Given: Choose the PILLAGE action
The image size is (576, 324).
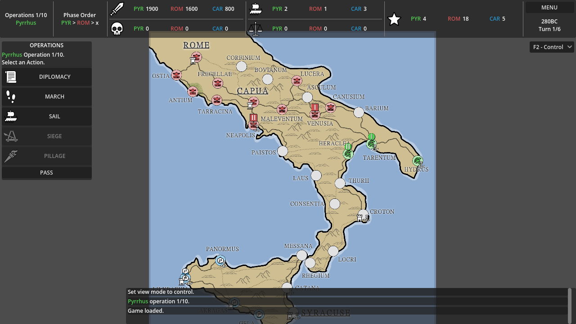Looking at the screenshot, I should (x=47, y=156).
